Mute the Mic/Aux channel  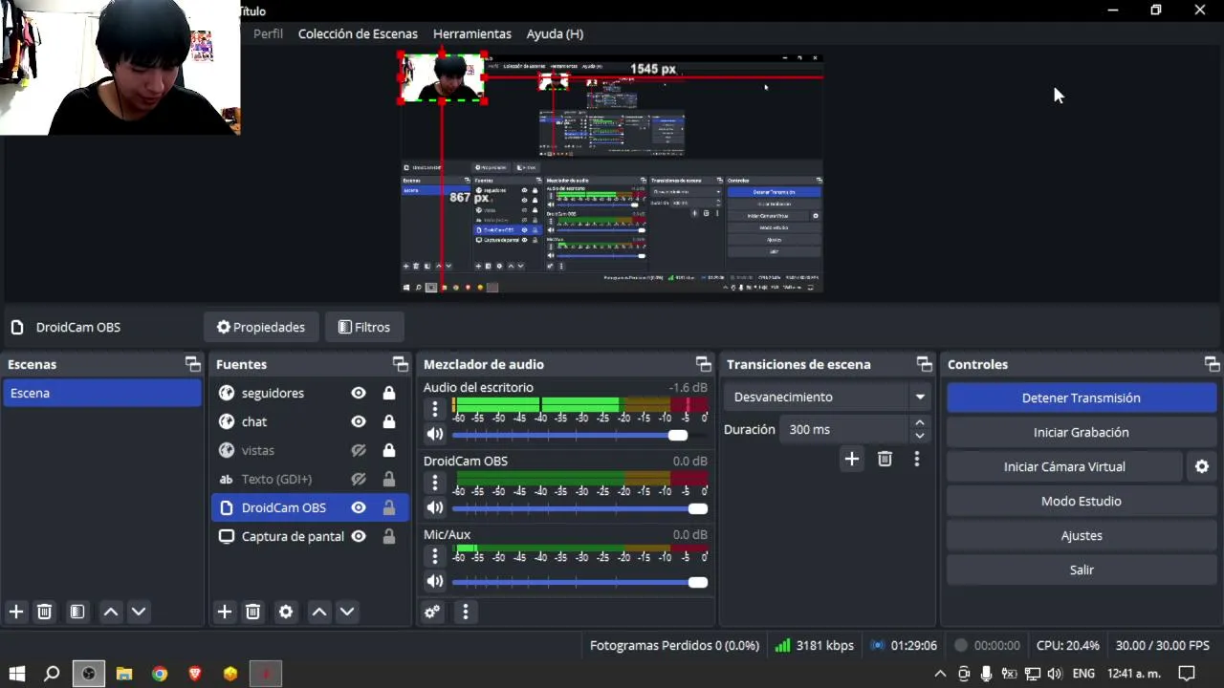point(435,581)
